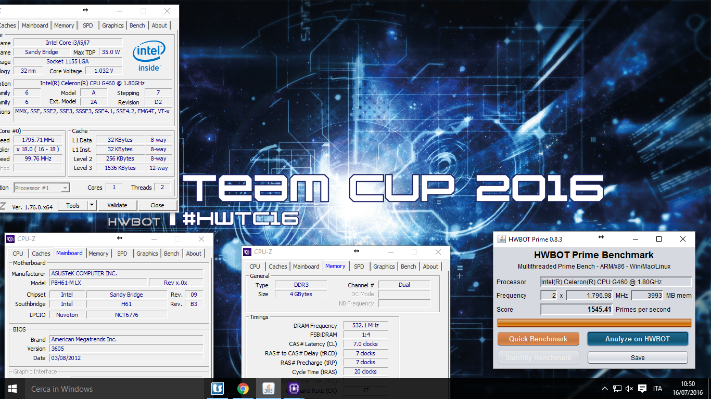
Task: Select the 3993 MB mem value
Action: (647, 295)
